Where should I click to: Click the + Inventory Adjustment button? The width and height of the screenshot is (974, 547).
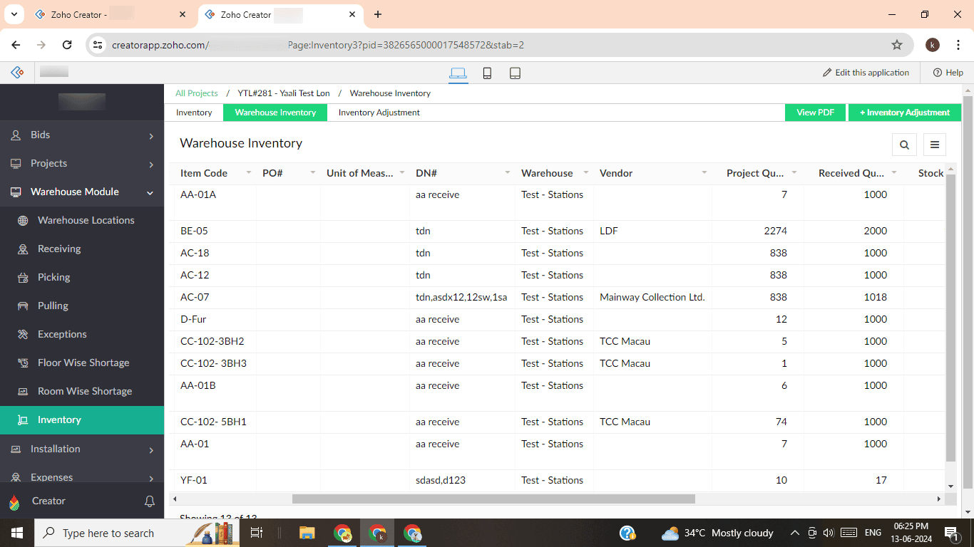904,112
